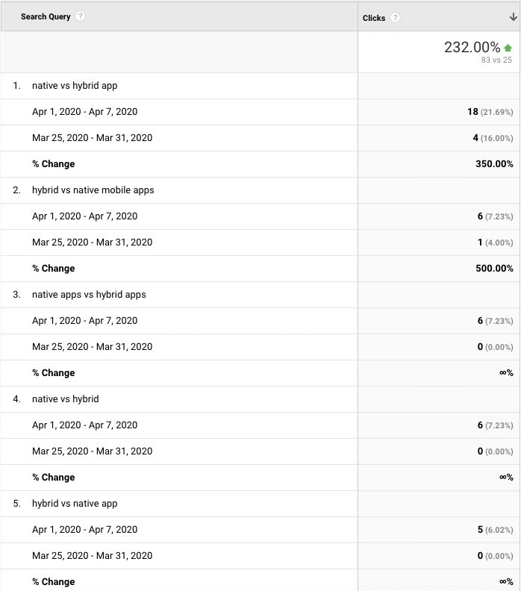Select the 350.00% change value
521x591 pixels.
[x=494, y=164]
